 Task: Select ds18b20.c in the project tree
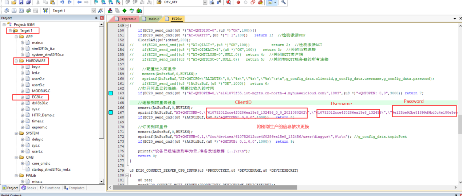40,103
